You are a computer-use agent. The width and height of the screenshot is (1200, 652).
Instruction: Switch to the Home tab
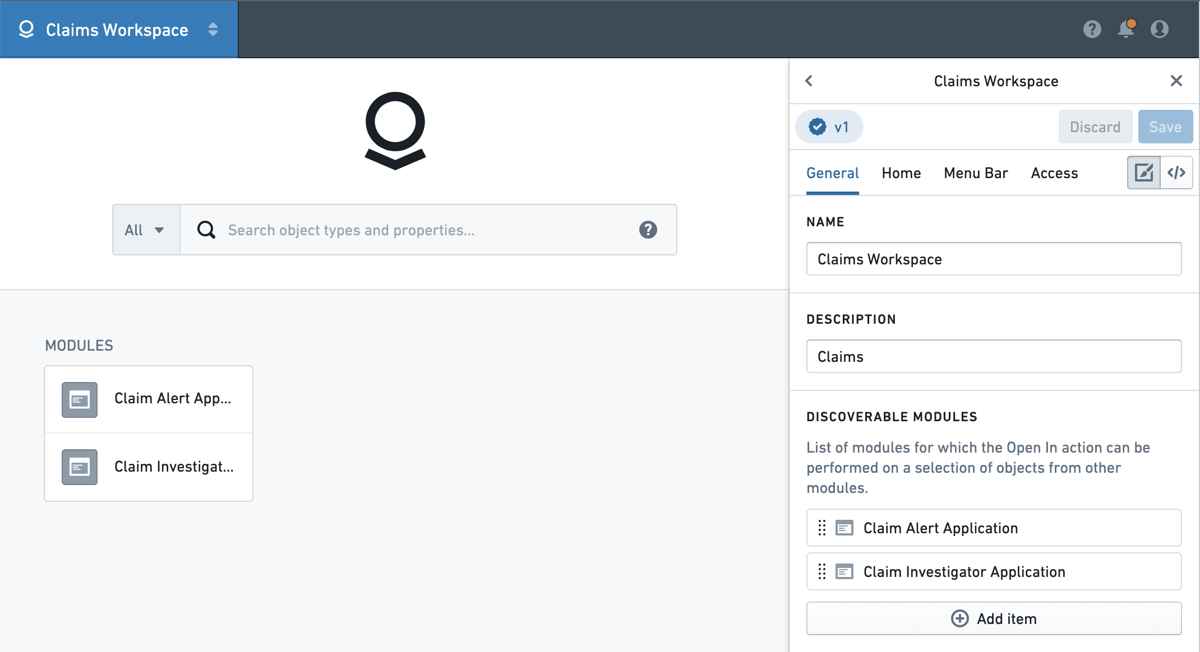pos(901,173)
